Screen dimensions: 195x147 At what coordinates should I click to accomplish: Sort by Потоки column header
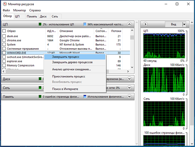(115, 31)
